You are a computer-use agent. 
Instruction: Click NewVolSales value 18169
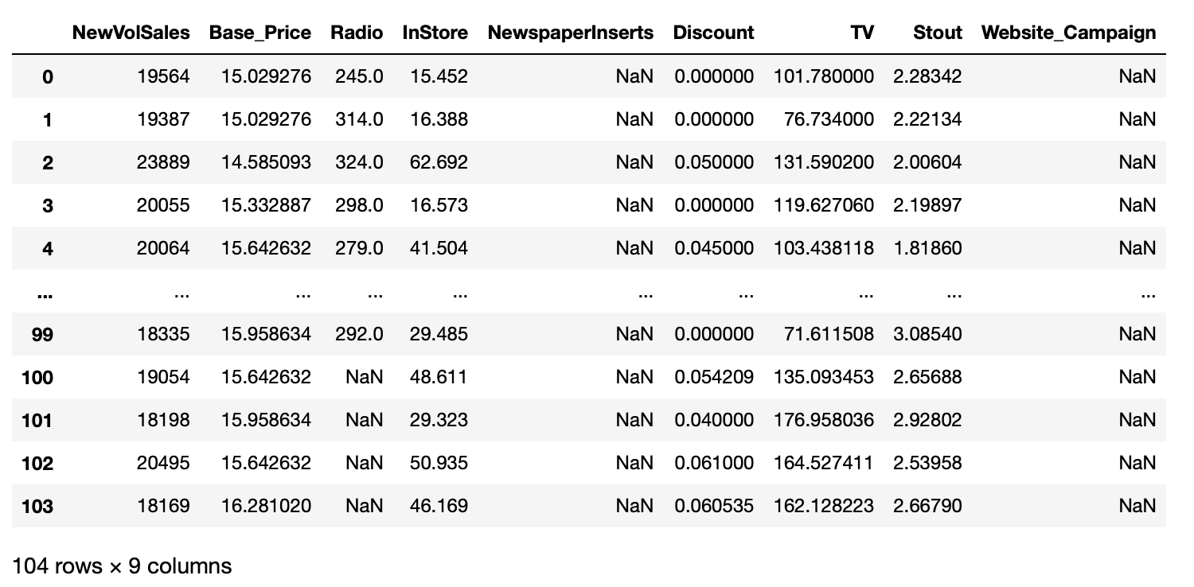coord(164,506)
